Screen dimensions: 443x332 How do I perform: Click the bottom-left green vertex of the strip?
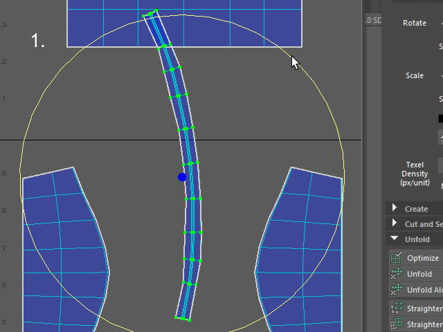click(176, 317)
